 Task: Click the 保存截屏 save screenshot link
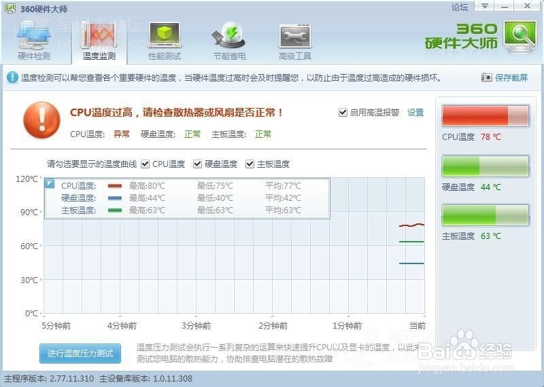click(x=511, y=77)
